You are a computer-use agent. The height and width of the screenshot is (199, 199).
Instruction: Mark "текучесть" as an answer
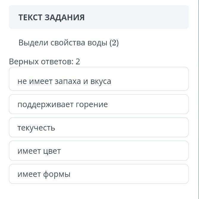(98, 128)
